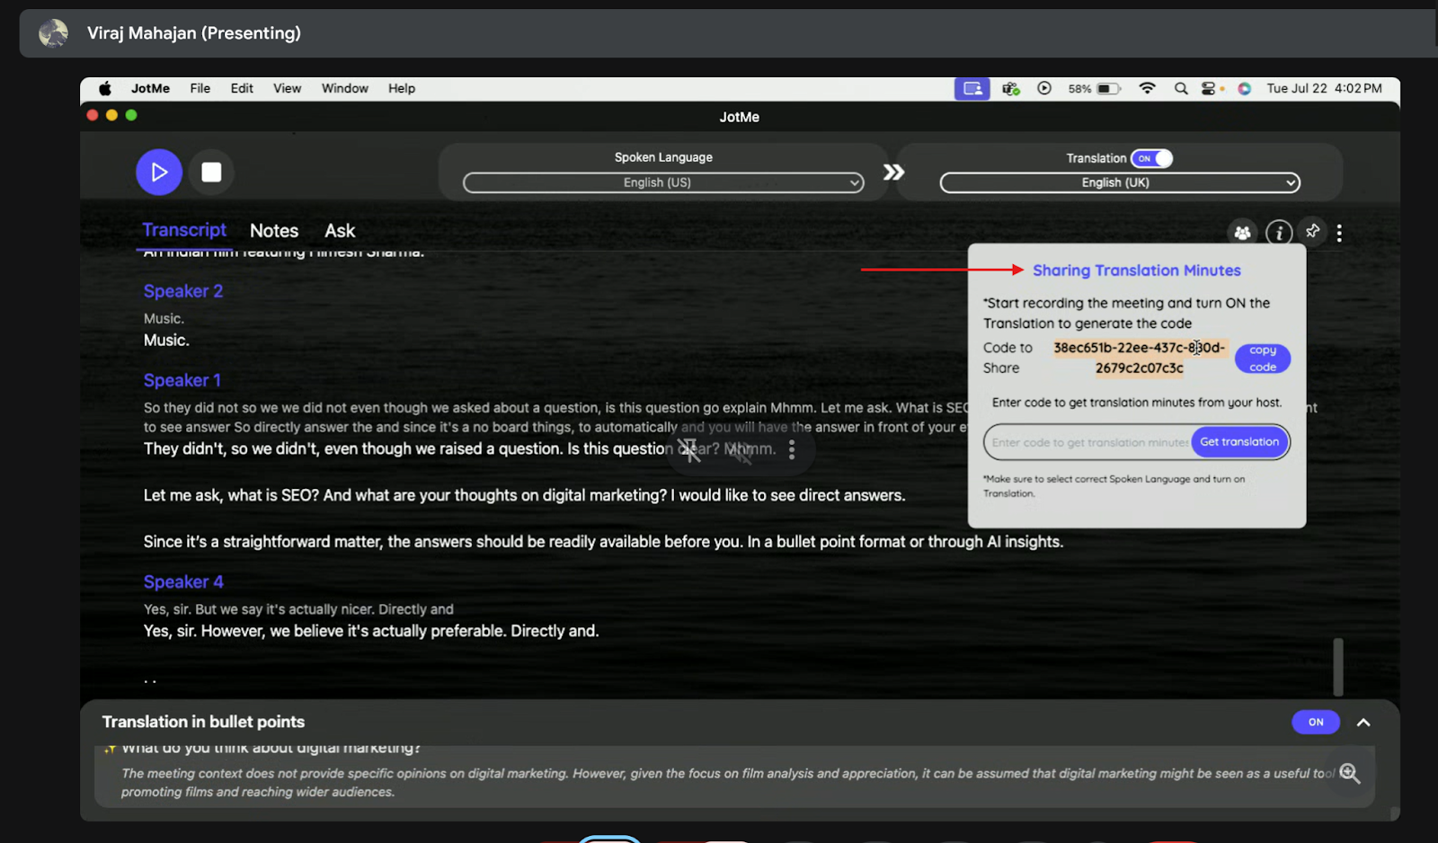
Task: Start recording with the play button
Action: 159,172
